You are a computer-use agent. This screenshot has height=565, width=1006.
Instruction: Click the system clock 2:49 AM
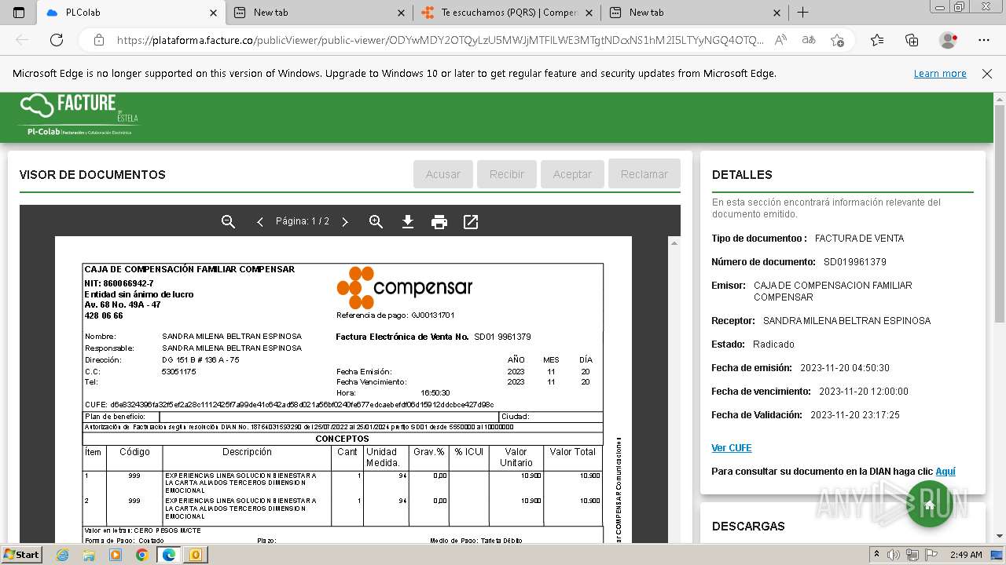(966, 555)
